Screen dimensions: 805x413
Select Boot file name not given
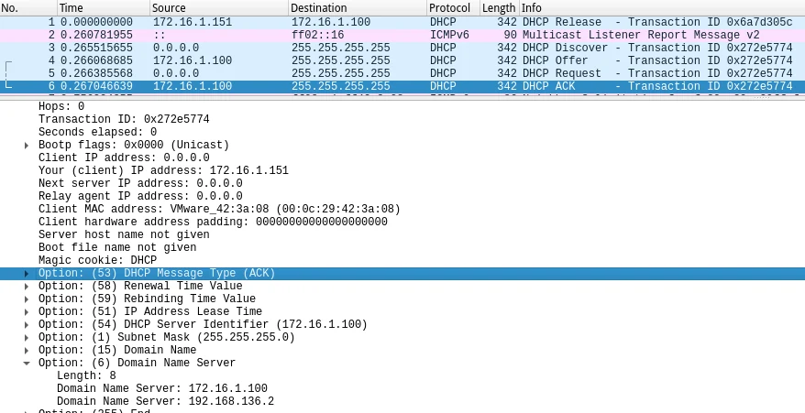[x=117, y=248]
